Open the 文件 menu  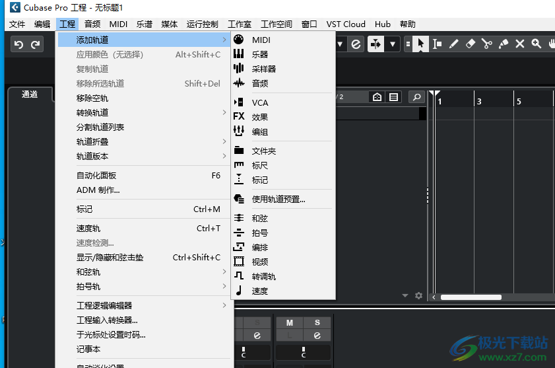click(x=17, y=24)
